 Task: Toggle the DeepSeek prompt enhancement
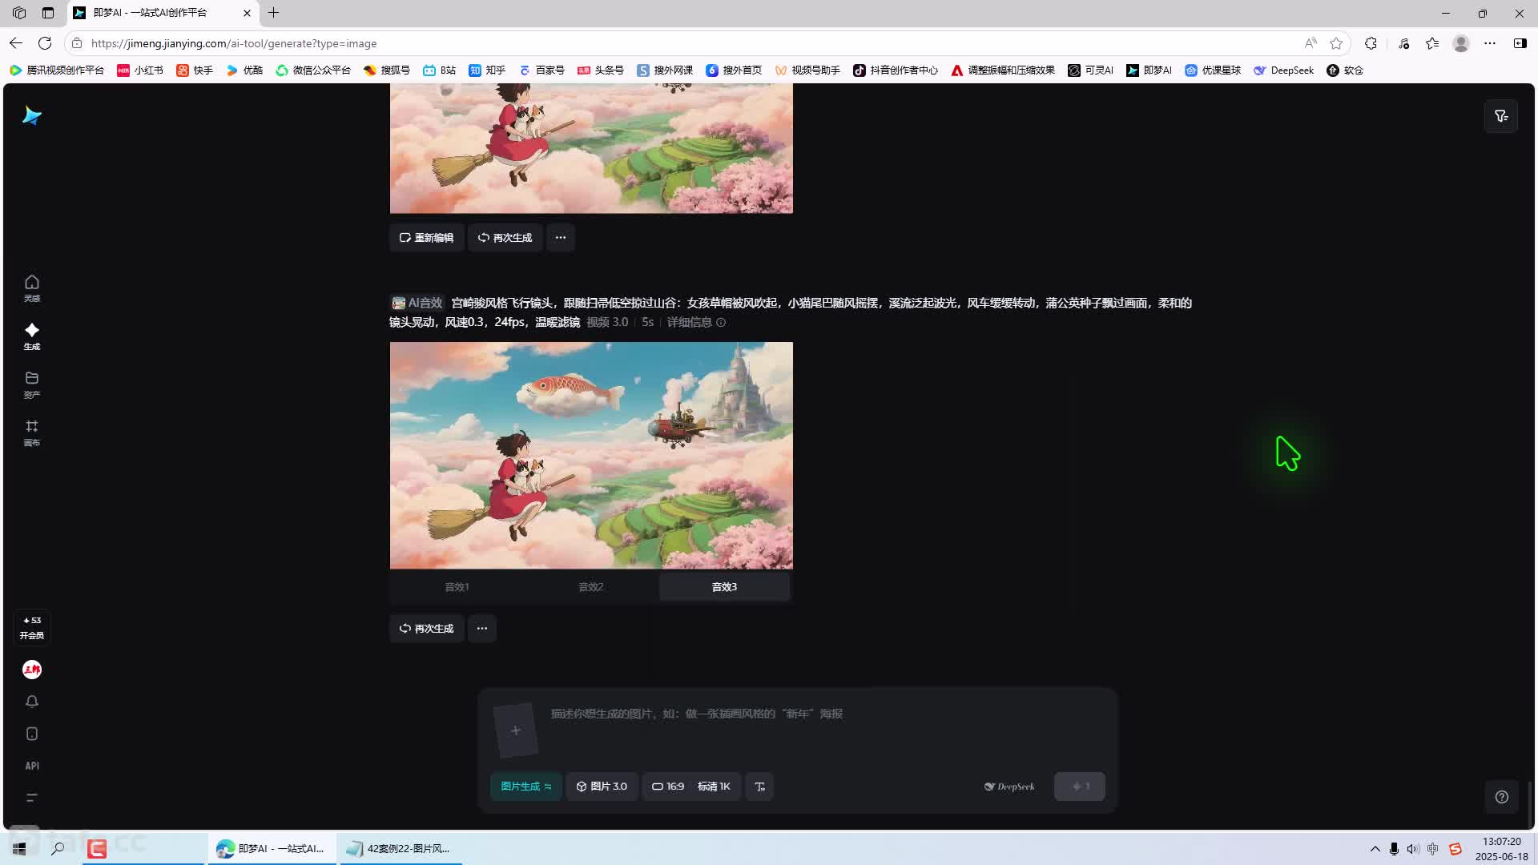click(1009, 787)
